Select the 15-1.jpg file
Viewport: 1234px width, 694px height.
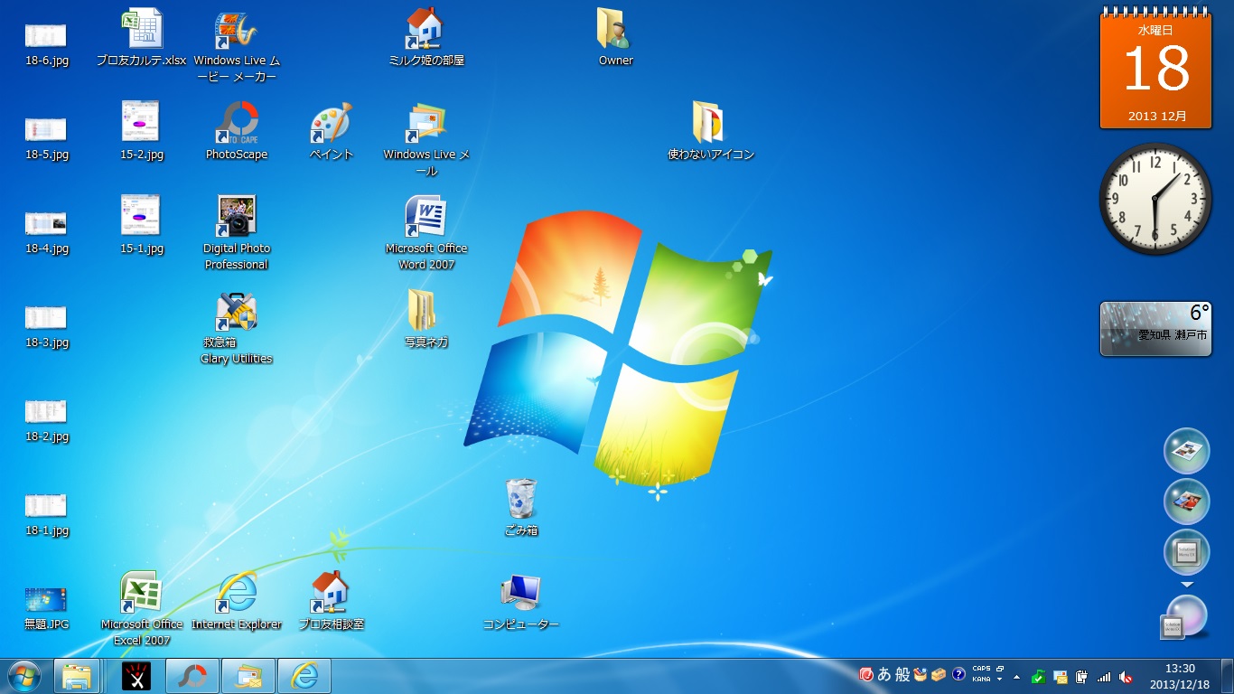(x=142, y=226)
